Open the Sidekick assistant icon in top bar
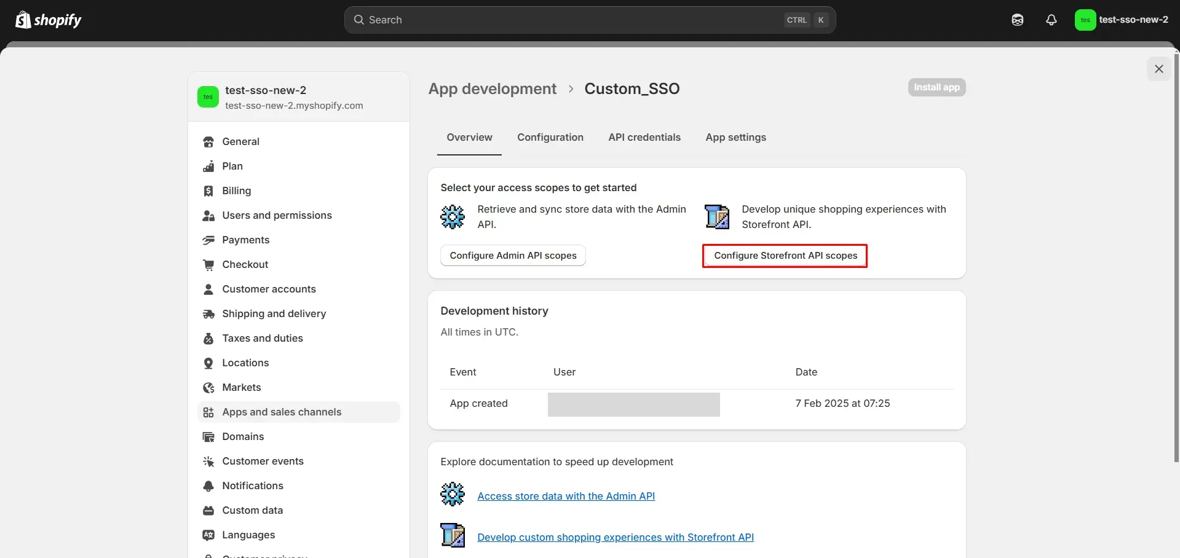 tap(1017, 20)
